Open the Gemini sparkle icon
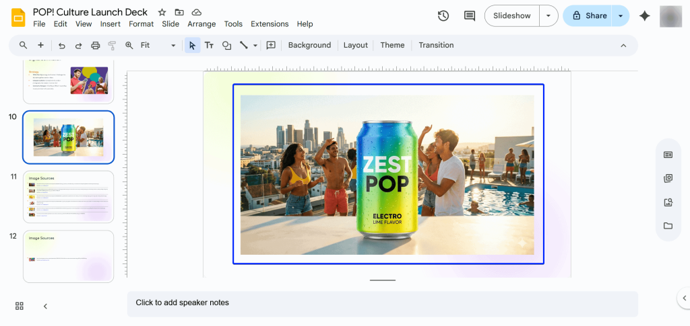This screenshot has height=326, width=690. pyautogui.click(x=645, y=16)
